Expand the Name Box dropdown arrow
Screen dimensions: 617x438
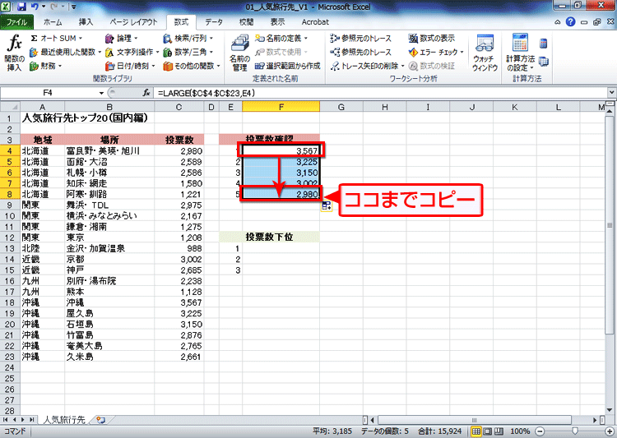[x=101, y=93]
